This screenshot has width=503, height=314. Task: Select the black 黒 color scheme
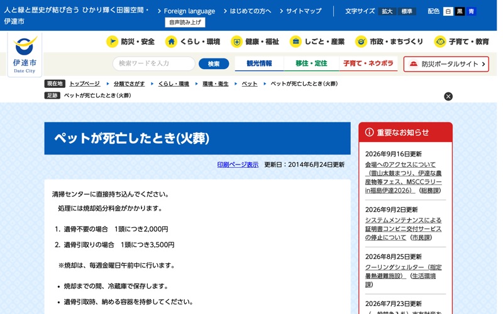[460, 11]
